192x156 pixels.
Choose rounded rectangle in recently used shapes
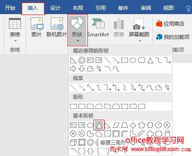[142, 60]
